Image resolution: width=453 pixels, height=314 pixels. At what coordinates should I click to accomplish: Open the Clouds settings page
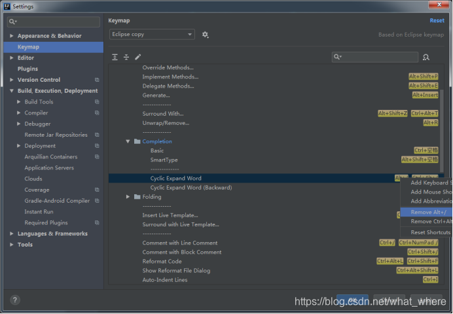(x=33, y=179)
